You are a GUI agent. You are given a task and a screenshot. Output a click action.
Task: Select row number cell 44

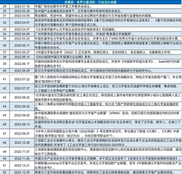4,106
